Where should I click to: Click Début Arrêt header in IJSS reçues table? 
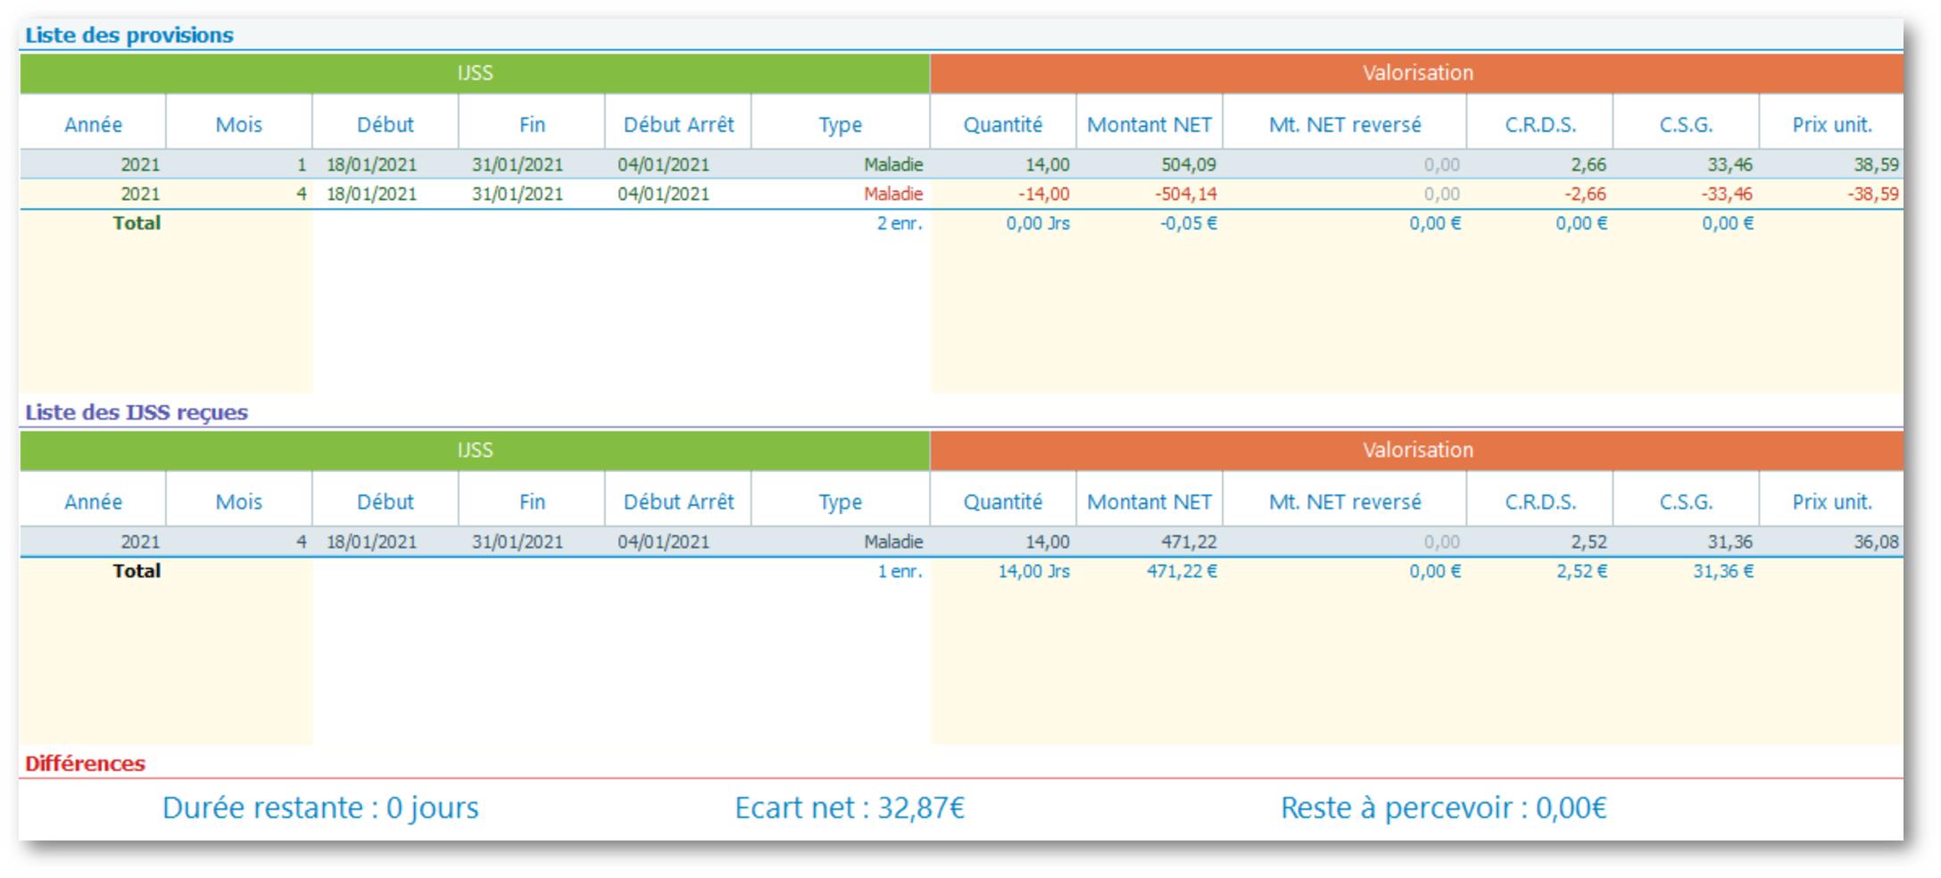click(678, 502)
